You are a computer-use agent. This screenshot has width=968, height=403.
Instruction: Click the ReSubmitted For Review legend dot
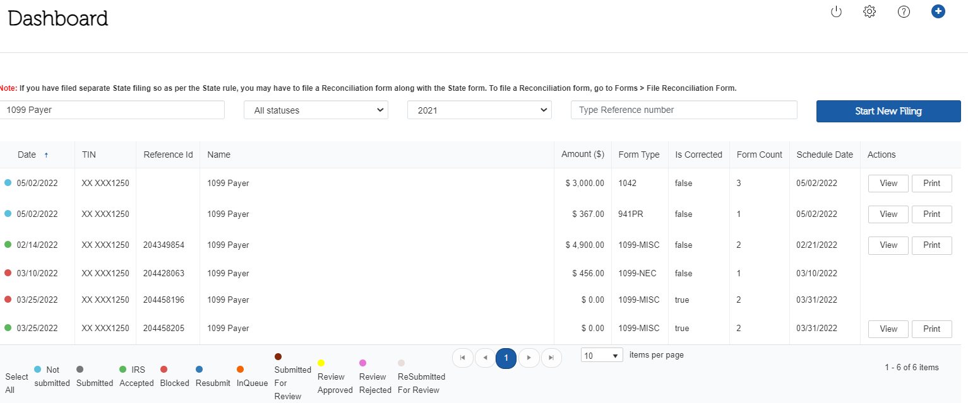[x=402, y=363]
